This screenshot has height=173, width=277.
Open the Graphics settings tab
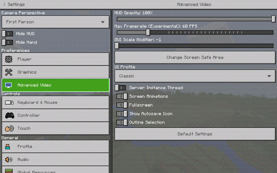point(55,72)
